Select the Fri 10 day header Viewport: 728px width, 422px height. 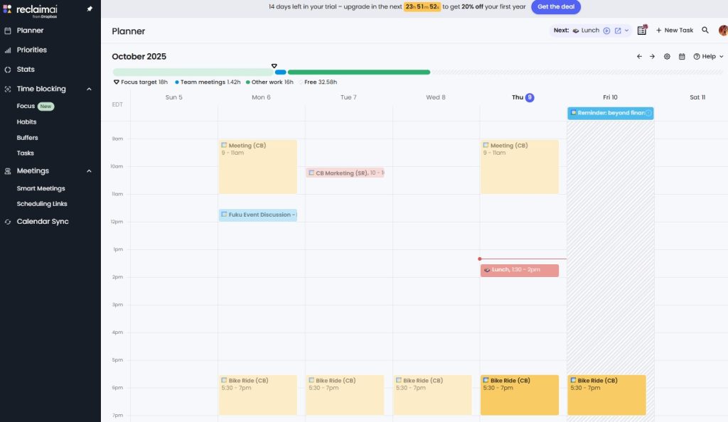pyautogui.click(x=610, y=97)
